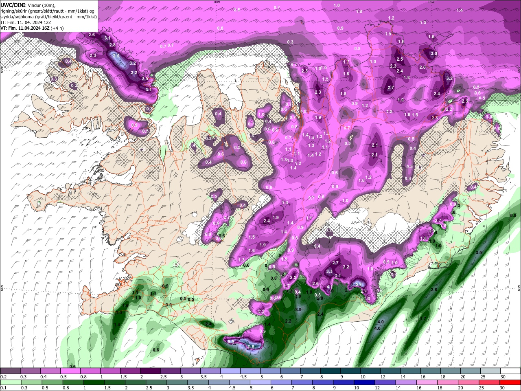Pick the 1.5 swatch on the purple snow scale
The width and height of the screenshot is (521, 391).
click(x=130, y=371)
